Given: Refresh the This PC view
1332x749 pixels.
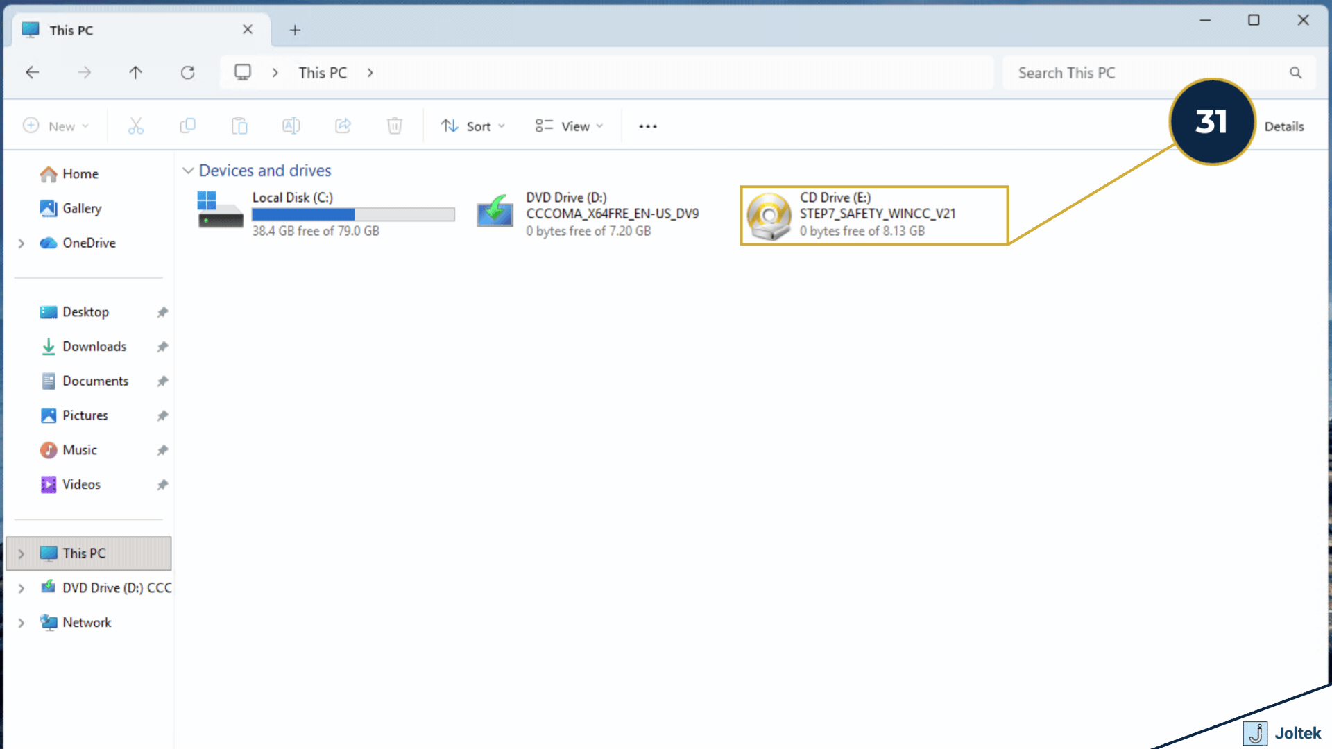Looking at the screenshot, I should tap(187, 73).
